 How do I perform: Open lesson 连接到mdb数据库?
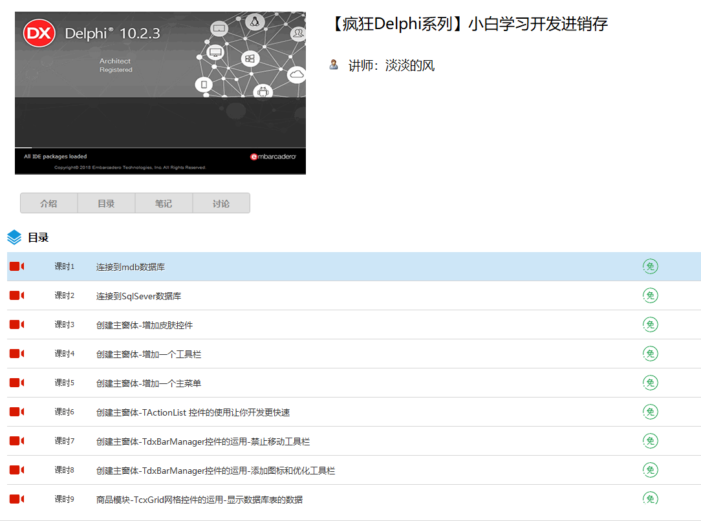click(131, 267)
